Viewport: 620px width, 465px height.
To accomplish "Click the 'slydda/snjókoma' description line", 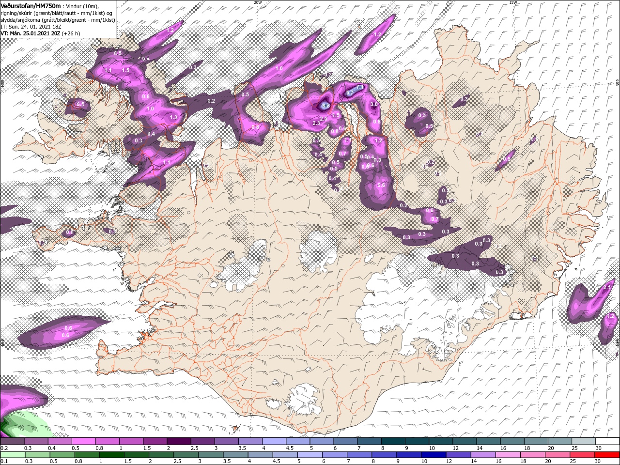I will click(58, 20).
